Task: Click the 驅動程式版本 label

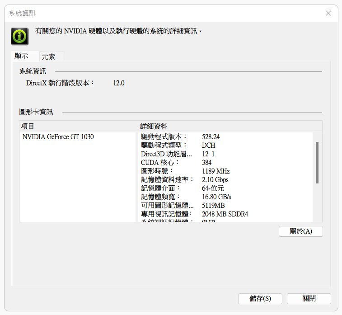Action: 164,137
